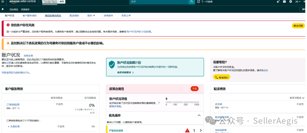The width and height of the screenshot is (307, 133).
Task: Click the 解决问题 button
Action: point(298,26)
